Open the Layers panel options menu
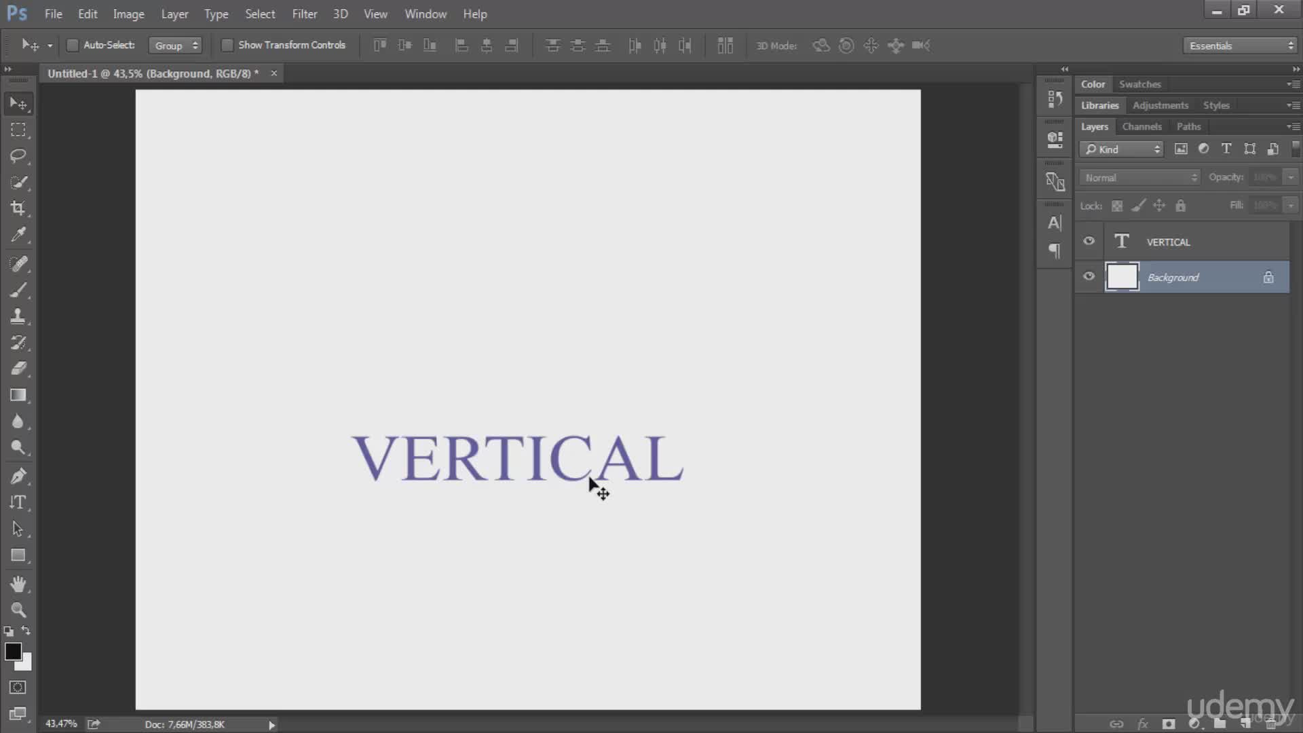The image size is (1303, 733). pyautogui.click(x=1293, y=126)
